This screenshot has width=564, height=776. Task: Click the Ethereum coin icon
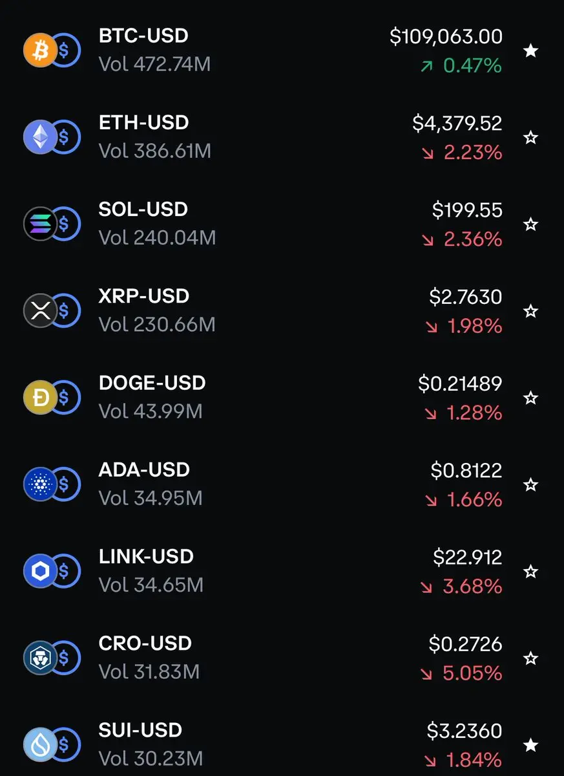tap(40, 137)
